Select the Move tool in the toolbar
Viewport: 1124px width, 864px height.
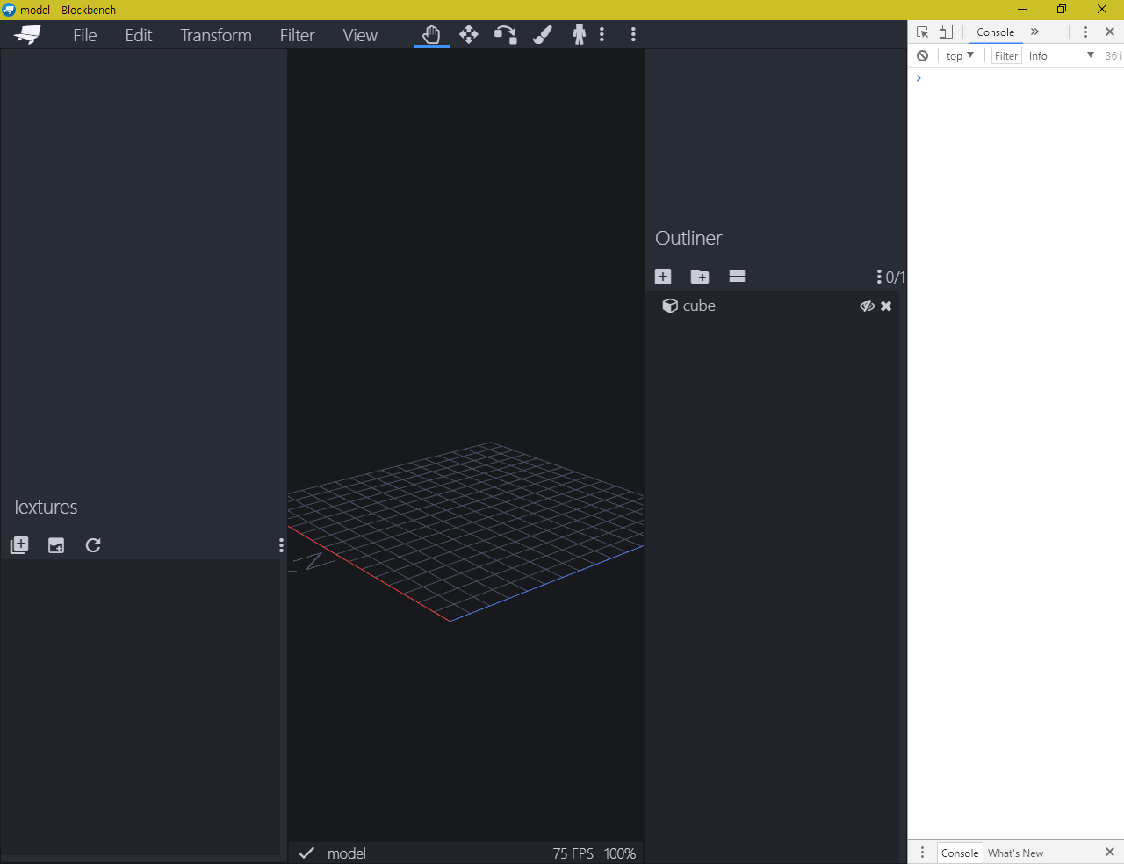click(x=468, y=35)
